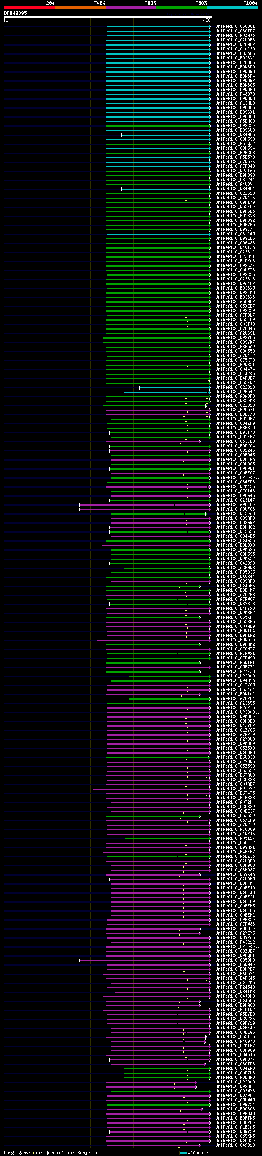Open hit UniRef100_A0ZNJ5
Image resolution: width=262 pixels, height=1156 pixels.
(x=235, y=35)
